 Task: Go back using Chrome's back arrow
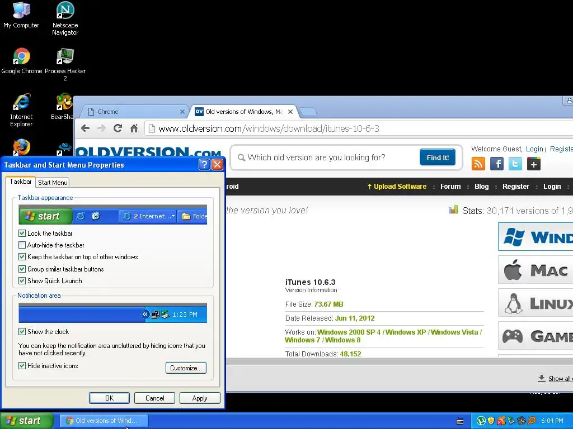pos(85,128)
